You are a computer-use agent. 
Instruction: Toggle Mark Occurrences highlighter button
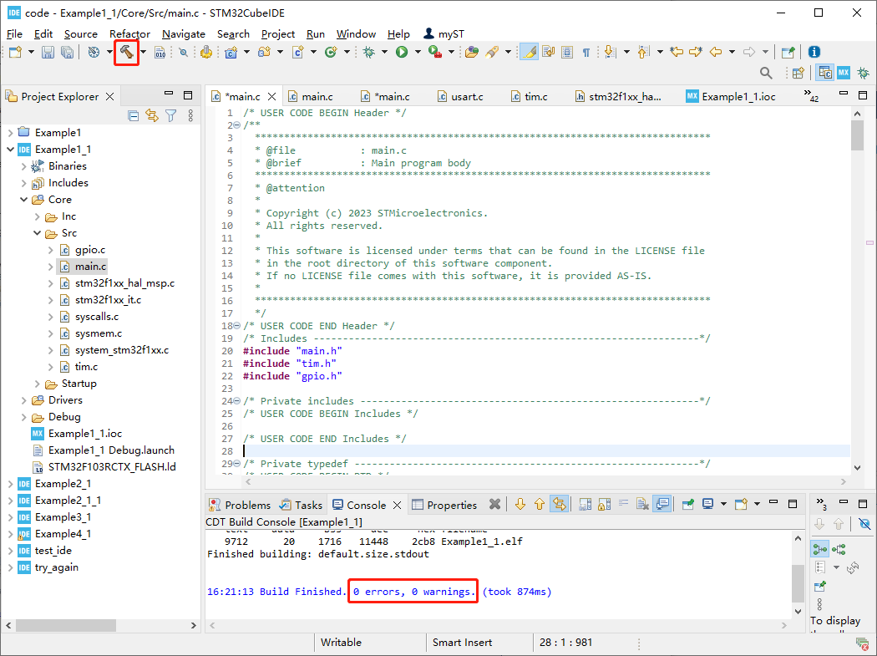tap(529, 52)
